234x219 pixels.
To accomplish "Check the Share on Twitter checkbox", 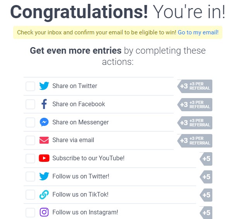I will pos(30,86).
